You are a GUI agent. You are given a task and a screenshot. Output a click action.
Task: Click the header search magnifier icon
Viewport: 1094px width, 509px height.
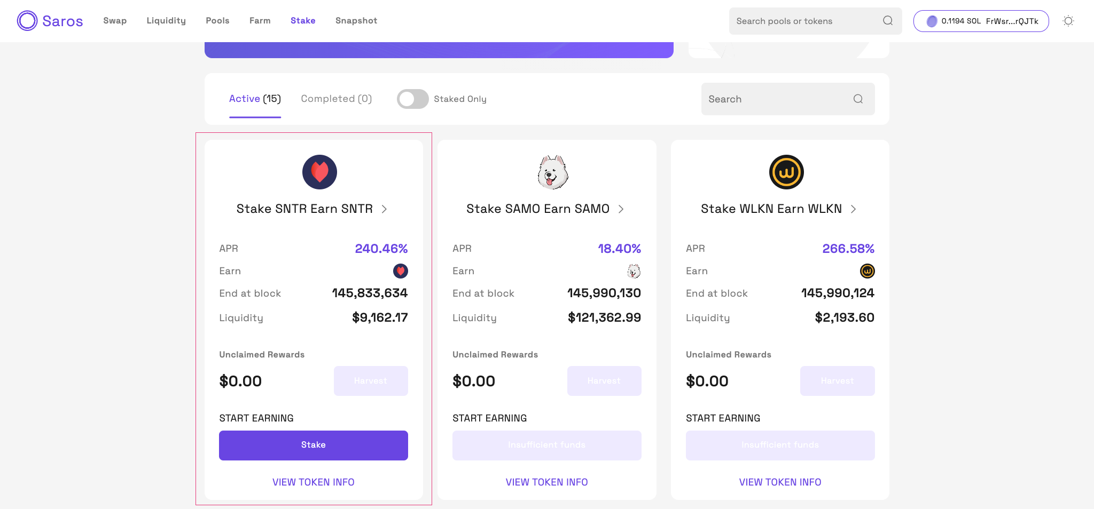click(x=888, y=21)
